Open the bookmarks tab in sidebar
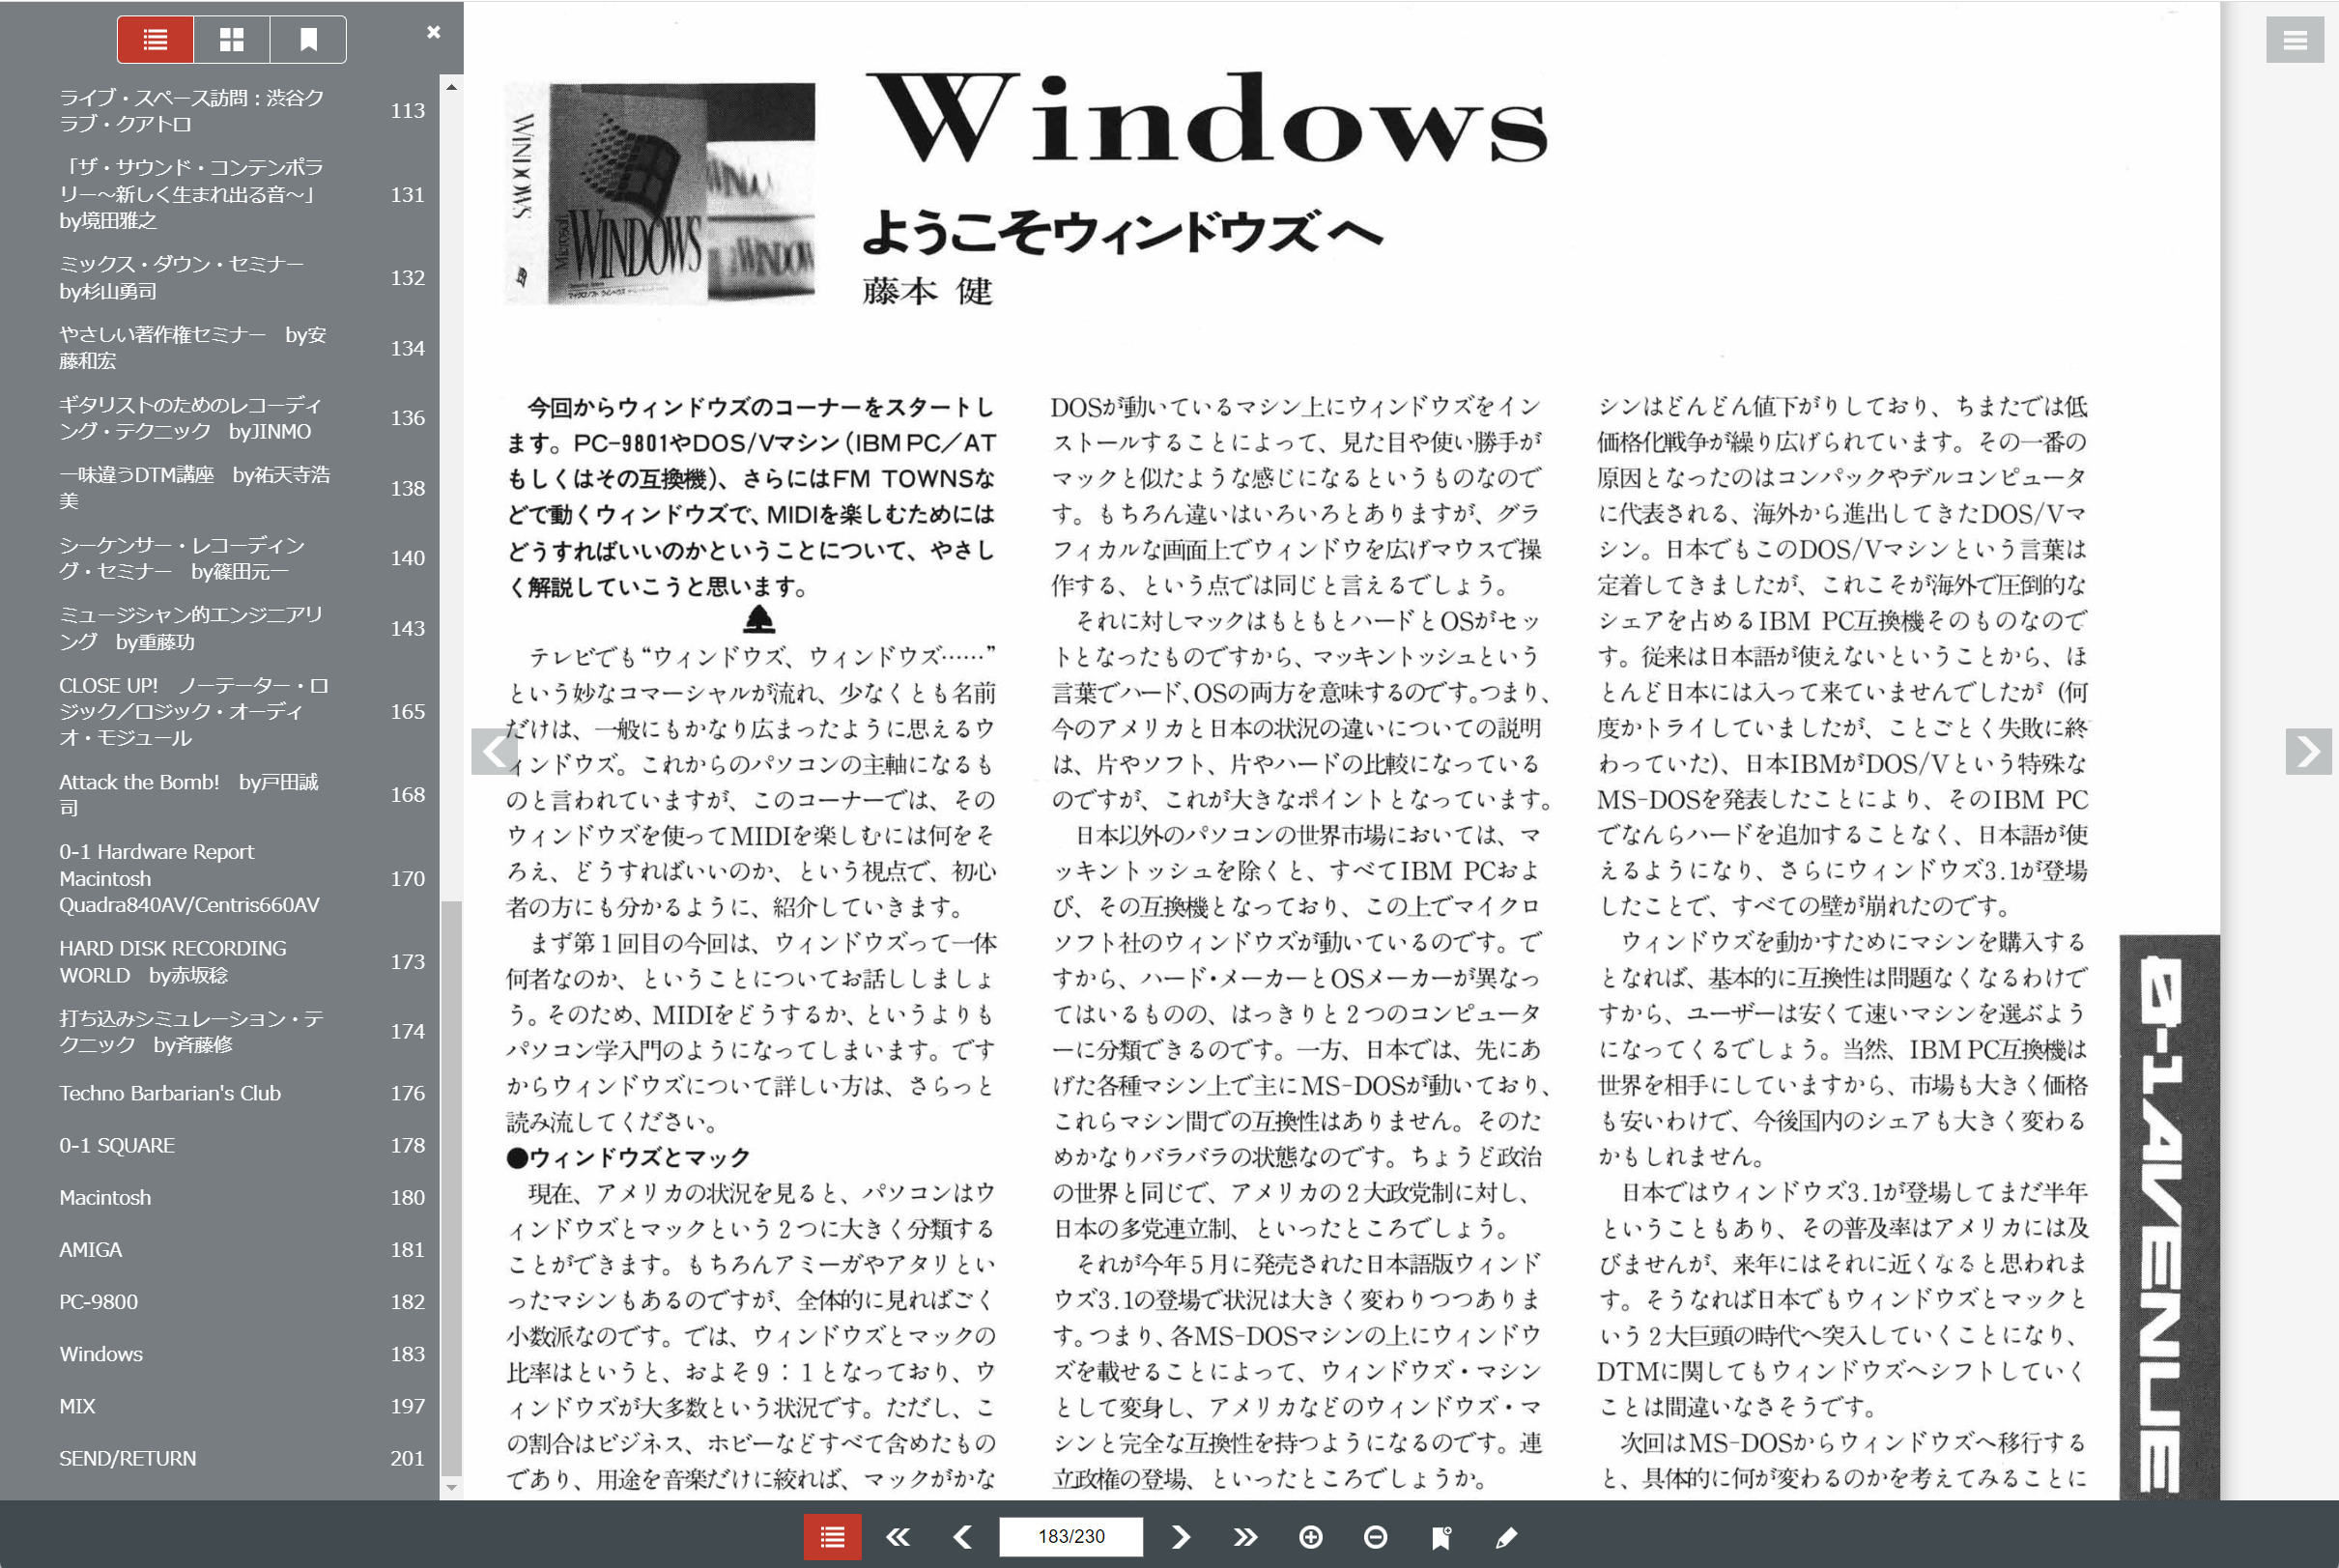This screenshot has width=2339, height=1568. pyautogui.click(x=308, y=40)
